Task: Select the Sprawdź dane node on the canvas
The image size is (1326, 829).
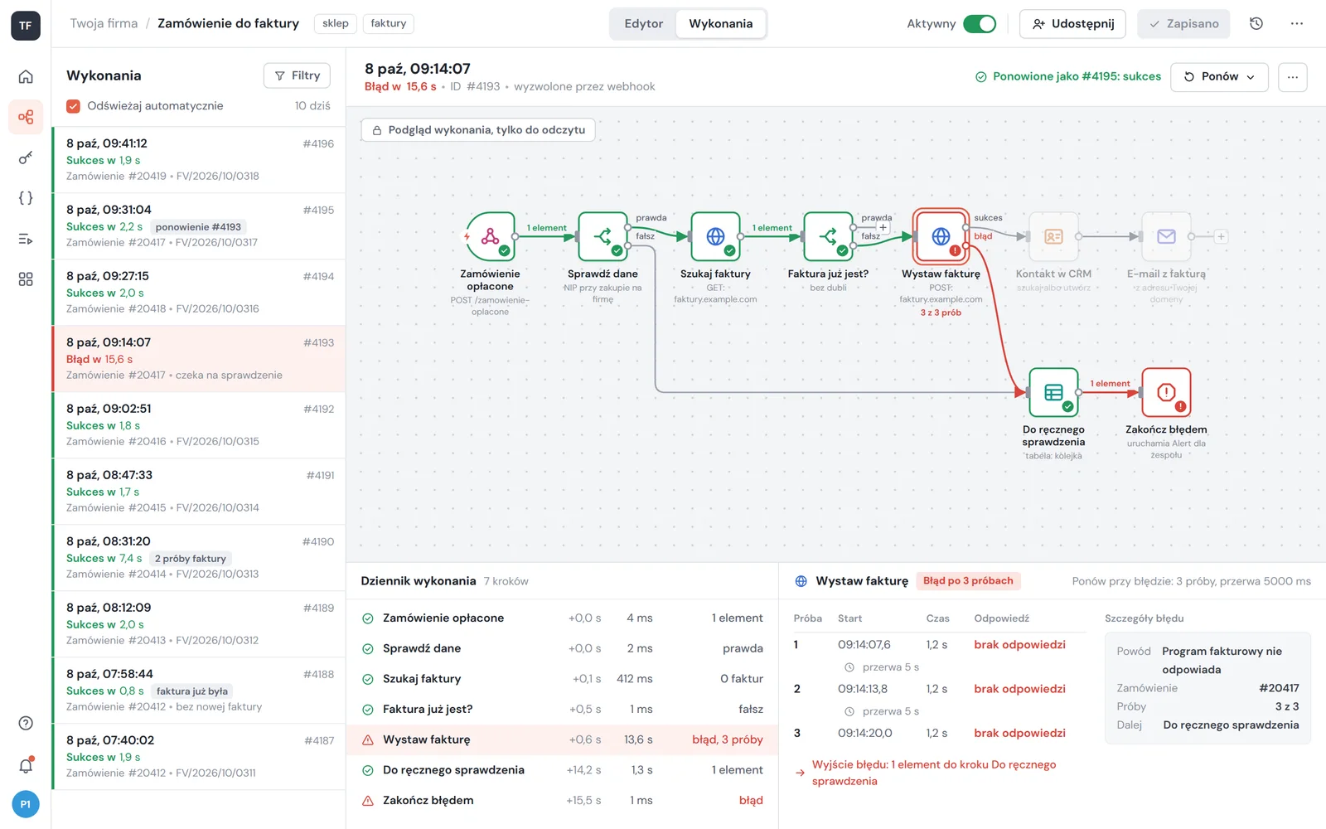Action: 603,236
